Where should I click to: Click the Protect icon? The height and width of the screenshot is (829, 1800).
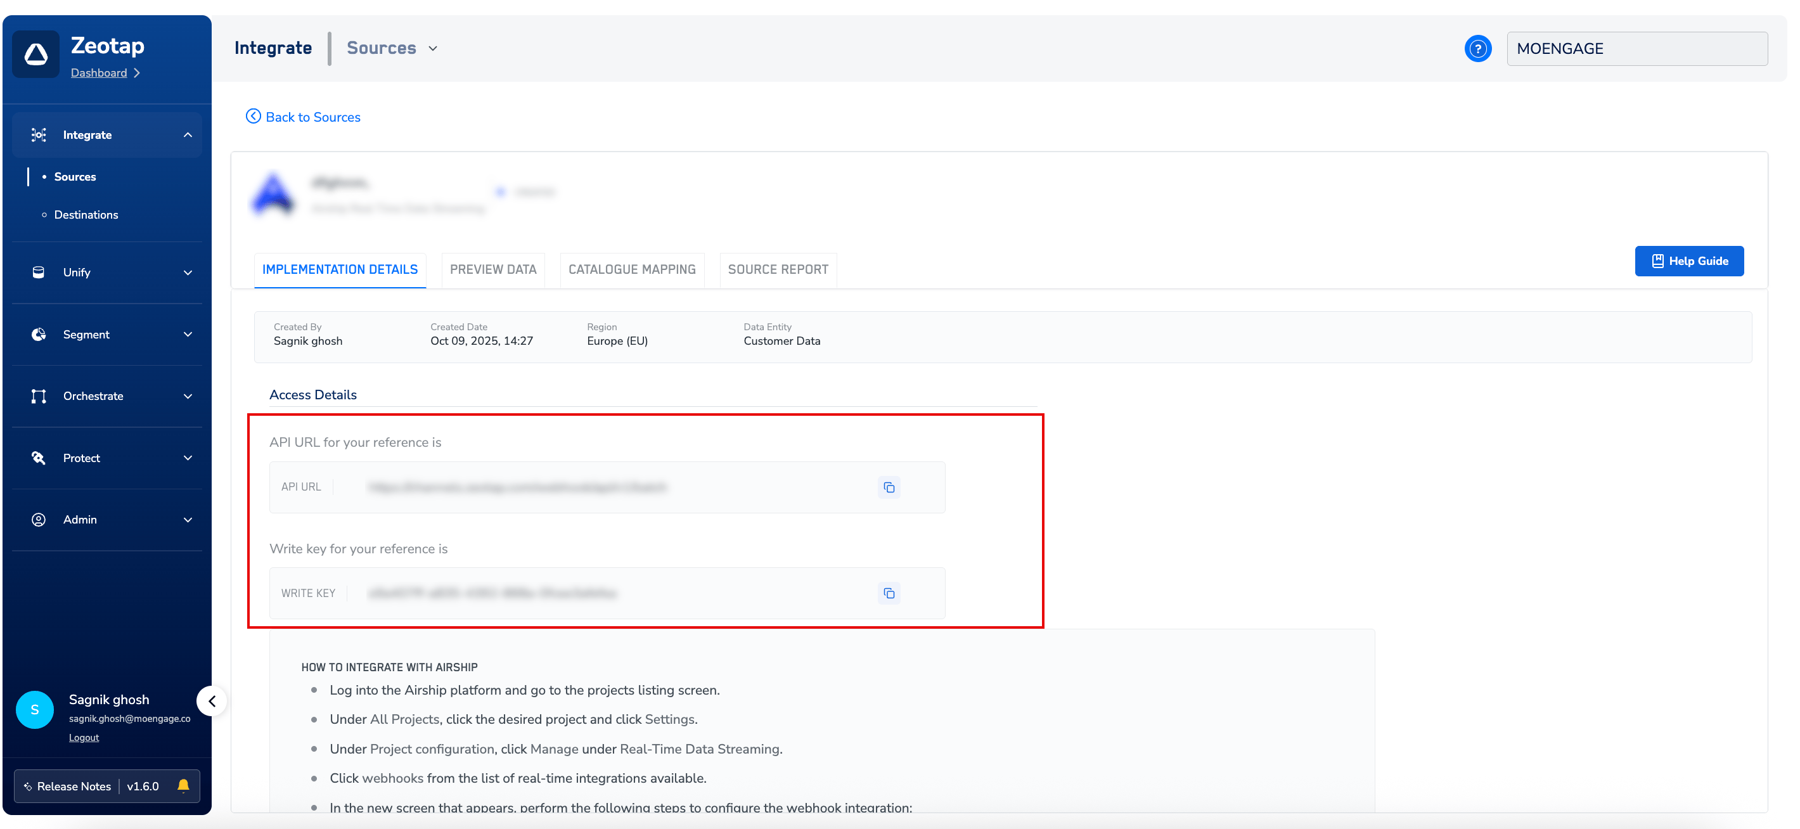click(x=39, y=458)
